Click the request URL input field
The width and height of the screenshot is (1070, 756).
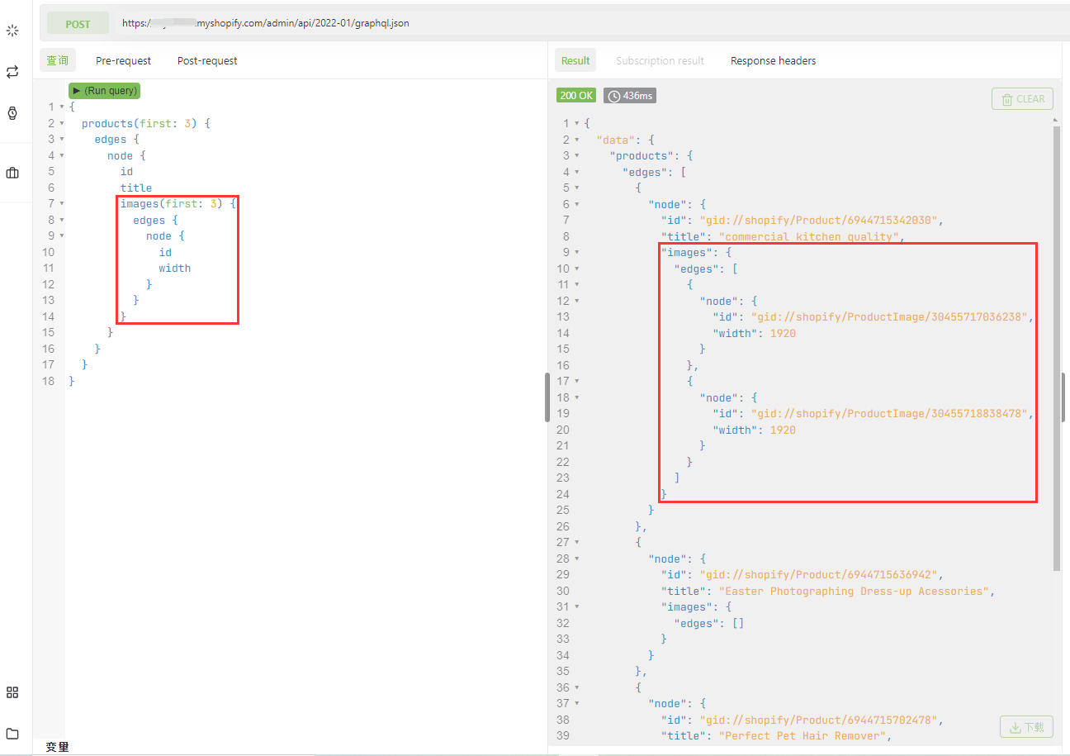(578, 24)
